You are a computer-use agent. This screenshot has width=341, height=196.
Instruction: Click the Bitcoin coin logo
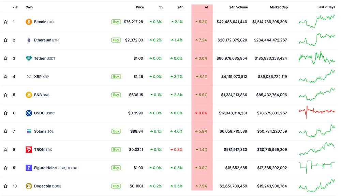(x=29, y=21)
